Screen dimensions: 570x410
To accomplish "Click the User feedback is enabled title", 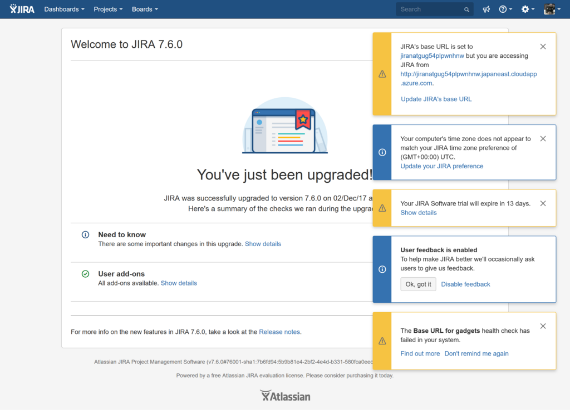I will (439, 250).
